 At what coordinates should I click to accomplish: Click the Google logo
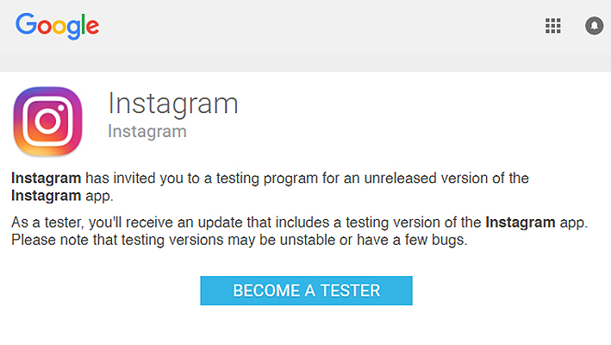(57, 26)
